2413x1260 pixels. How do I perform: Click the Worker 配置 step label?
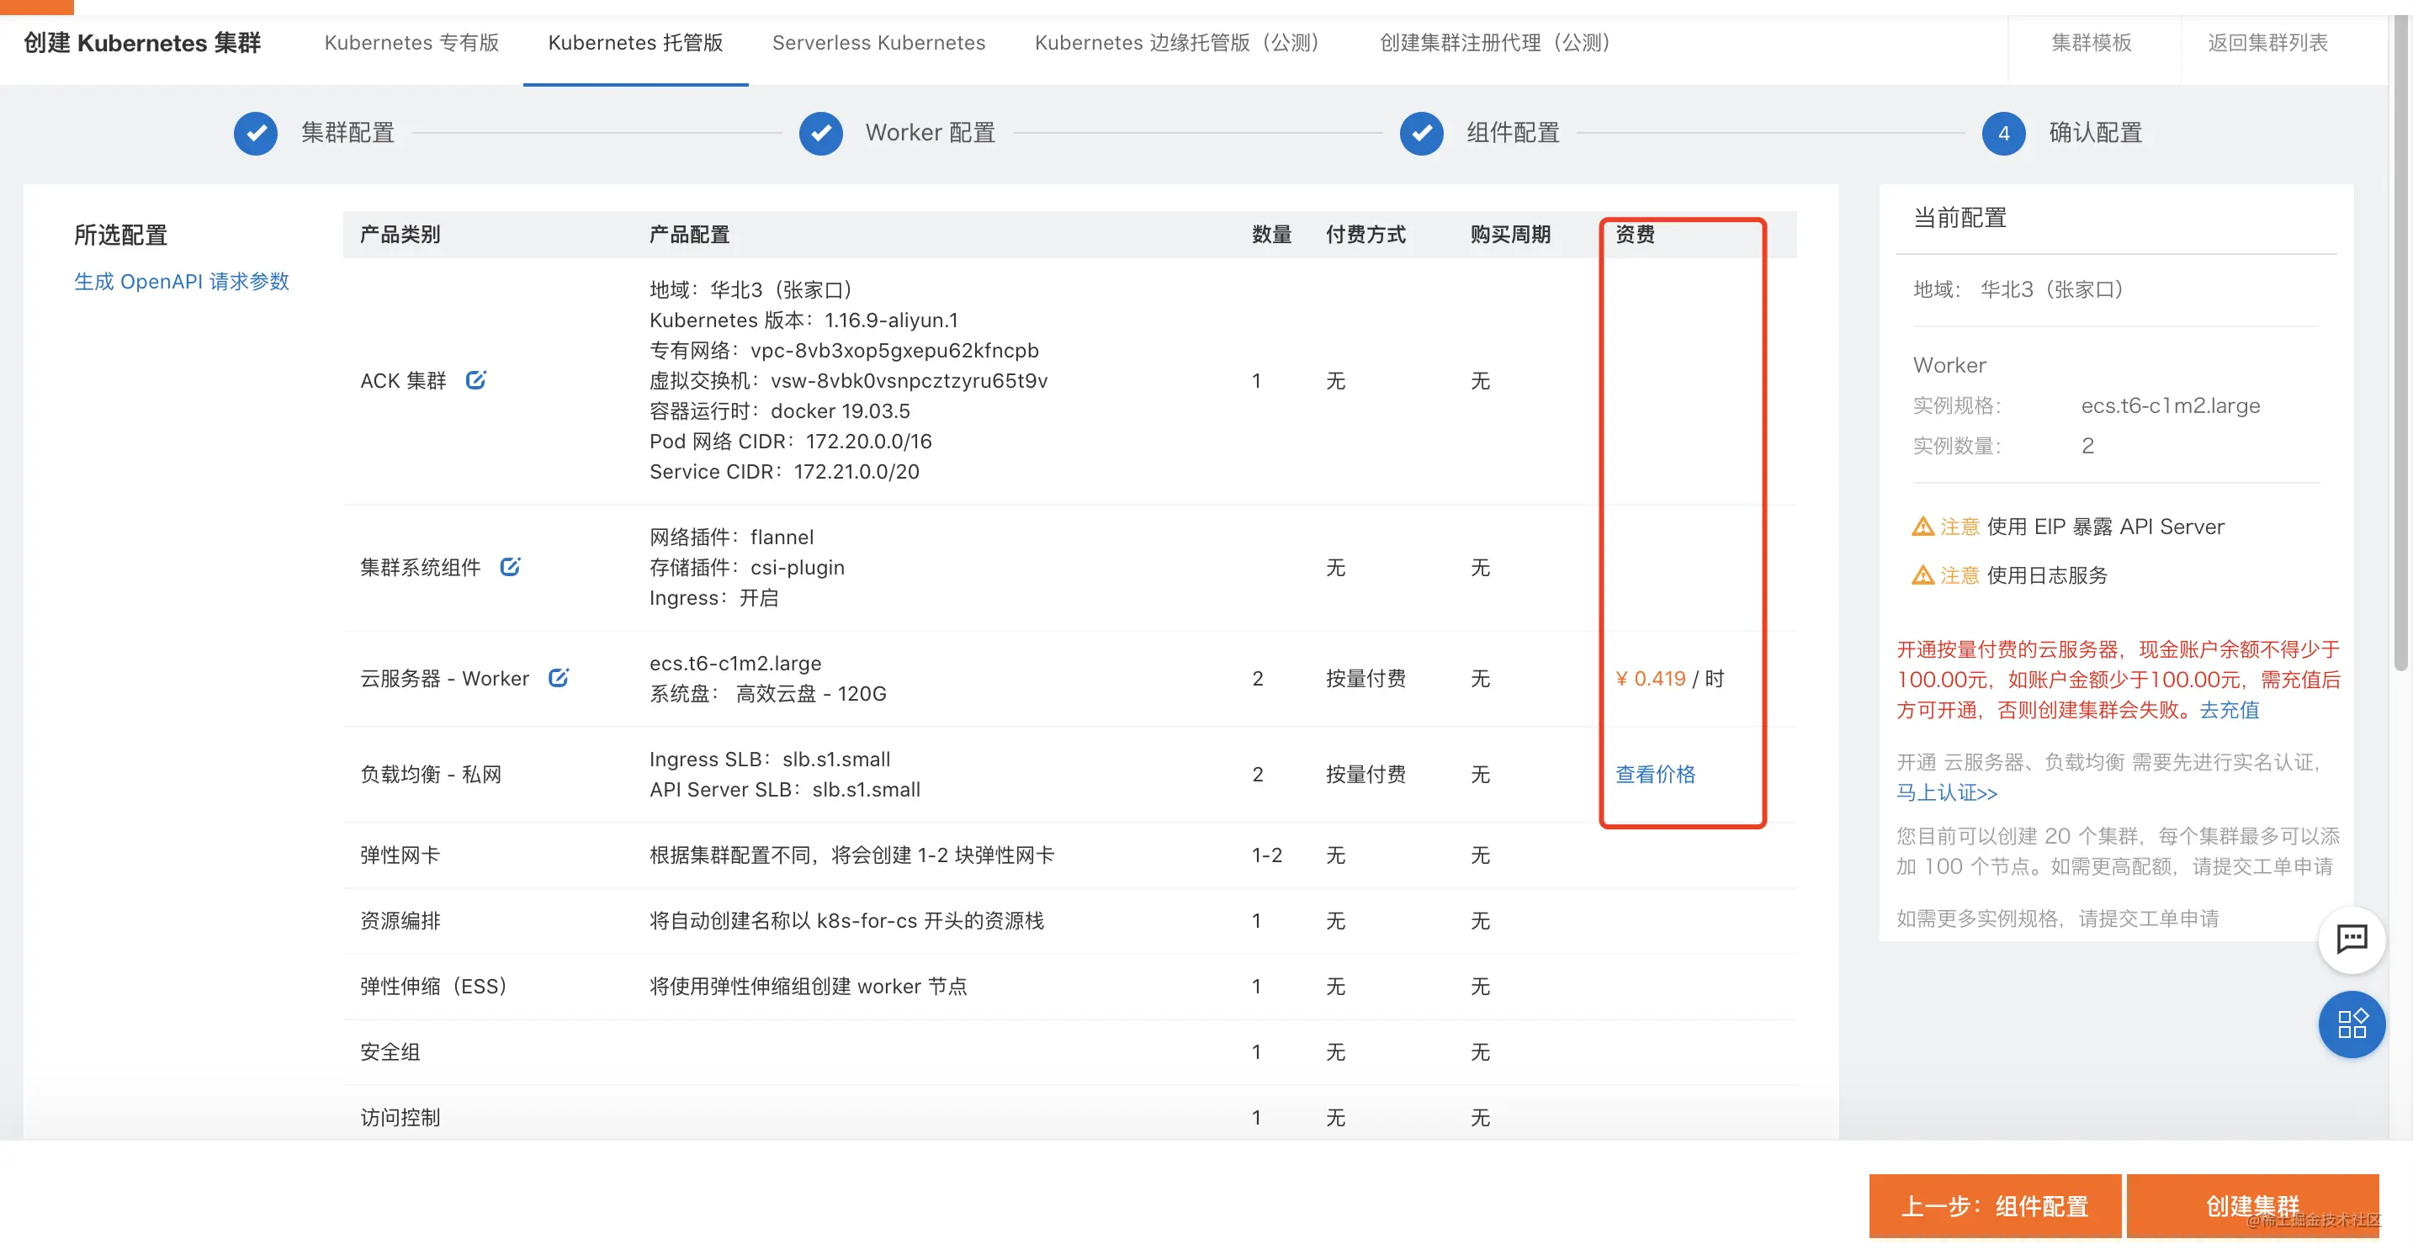point(931,133)
